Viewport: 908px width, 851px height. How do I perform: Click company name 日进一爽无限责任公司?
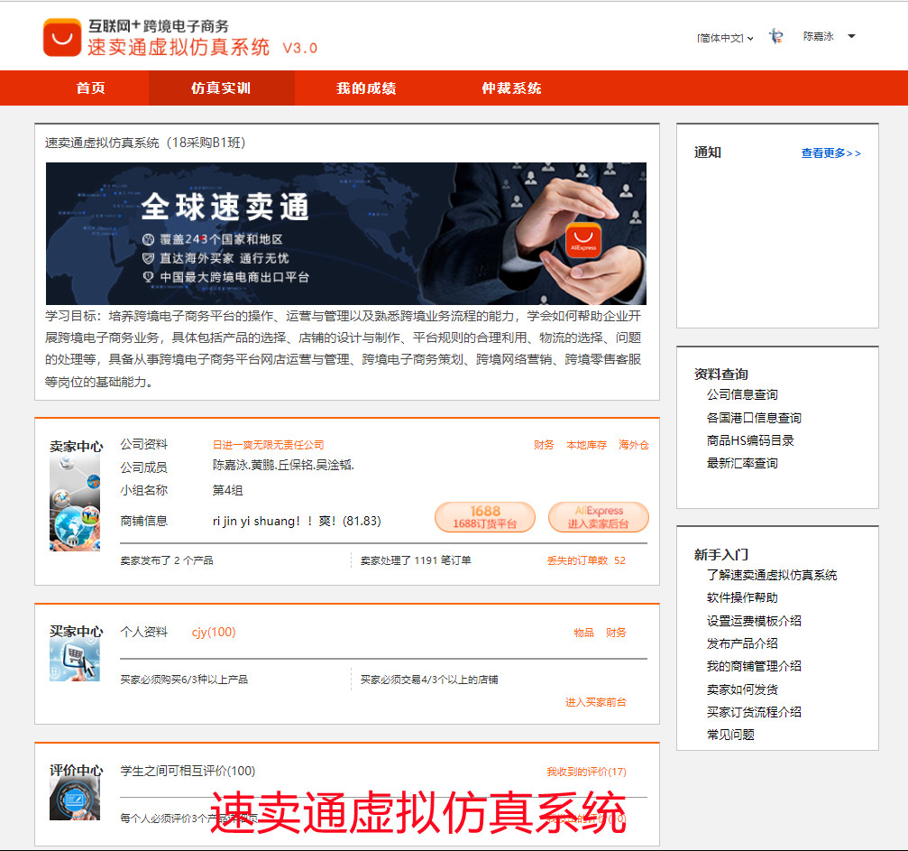(268, 445)
